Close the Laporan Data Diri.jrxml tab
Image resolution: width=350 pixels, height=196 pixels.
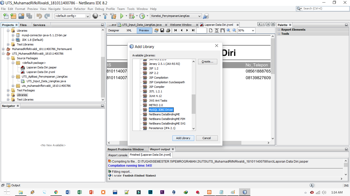coord(238,25)
